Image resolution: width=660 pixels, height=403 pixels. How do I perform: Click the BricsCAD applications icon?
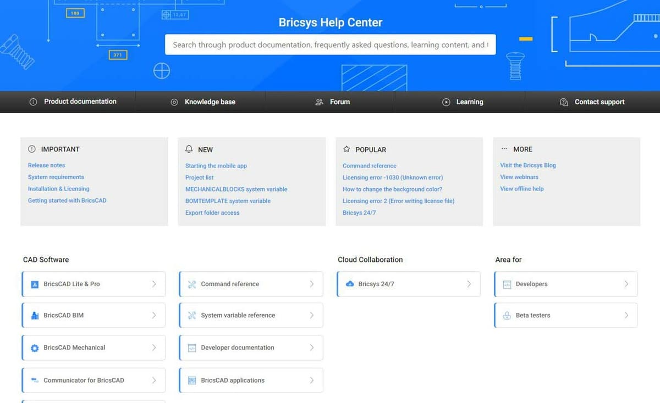(x=192, y=380)
